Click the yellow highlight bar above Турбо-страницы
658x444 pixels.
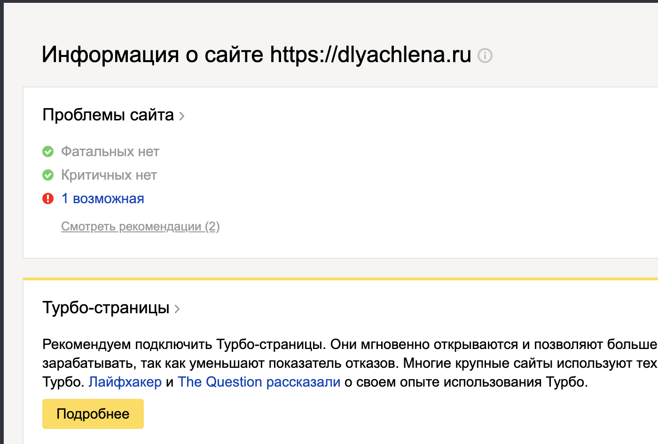pyautogui.click(x=340, y=279)
